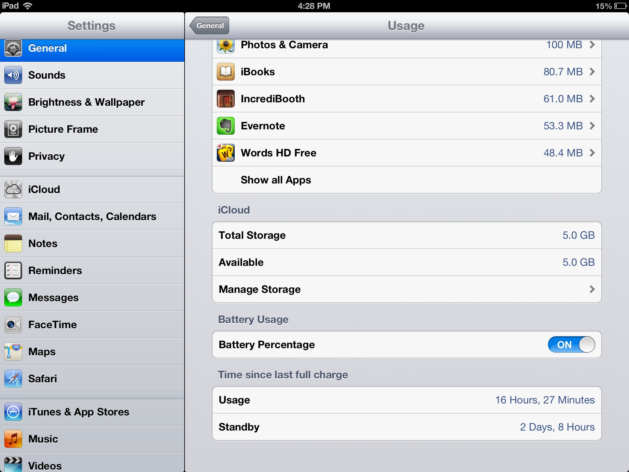
Task: Tap the Safari compass icon
Action: click(x=13, y=379)
